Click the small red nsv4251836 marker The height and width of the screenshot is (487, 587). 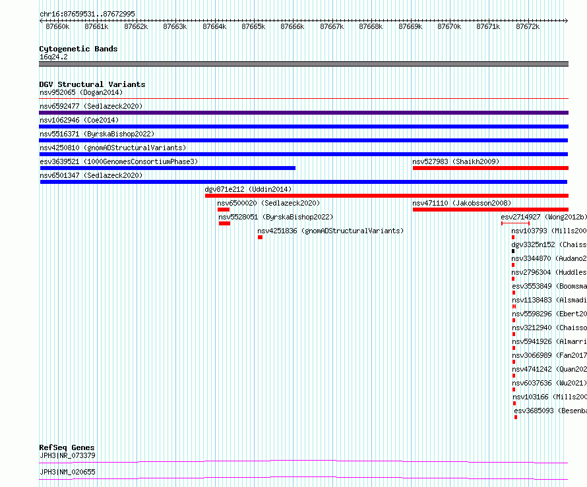point(260,237)
